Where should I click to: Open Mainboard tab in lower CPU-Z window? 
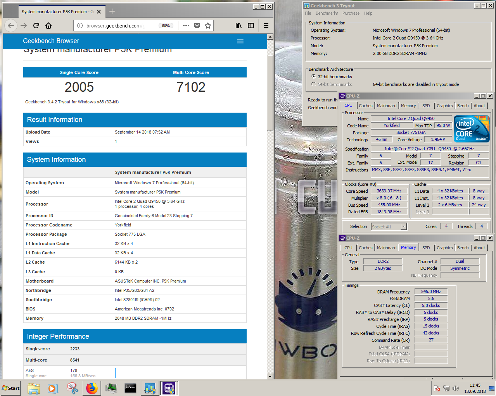click(387, 248)
